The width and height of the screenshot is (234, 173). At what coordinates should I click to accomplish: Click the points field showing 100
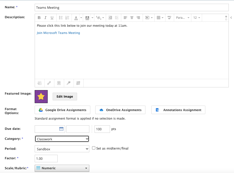click(x=102, y=129)
